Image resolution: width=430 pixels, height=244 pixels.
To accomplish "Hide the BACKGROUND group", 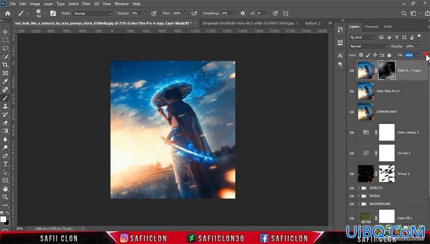I will click(x=352, y=204).
